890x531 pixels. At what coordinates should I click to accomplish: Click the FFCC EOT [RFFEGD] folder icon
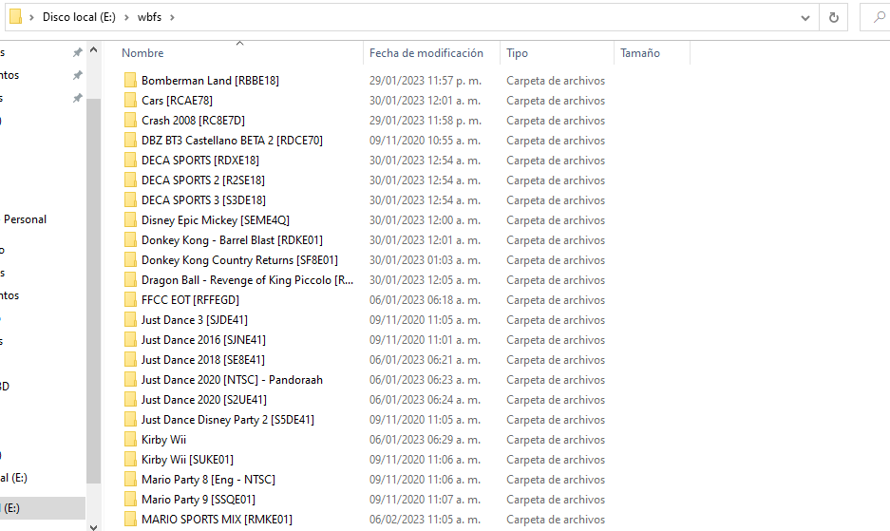[x=130, y=299]
